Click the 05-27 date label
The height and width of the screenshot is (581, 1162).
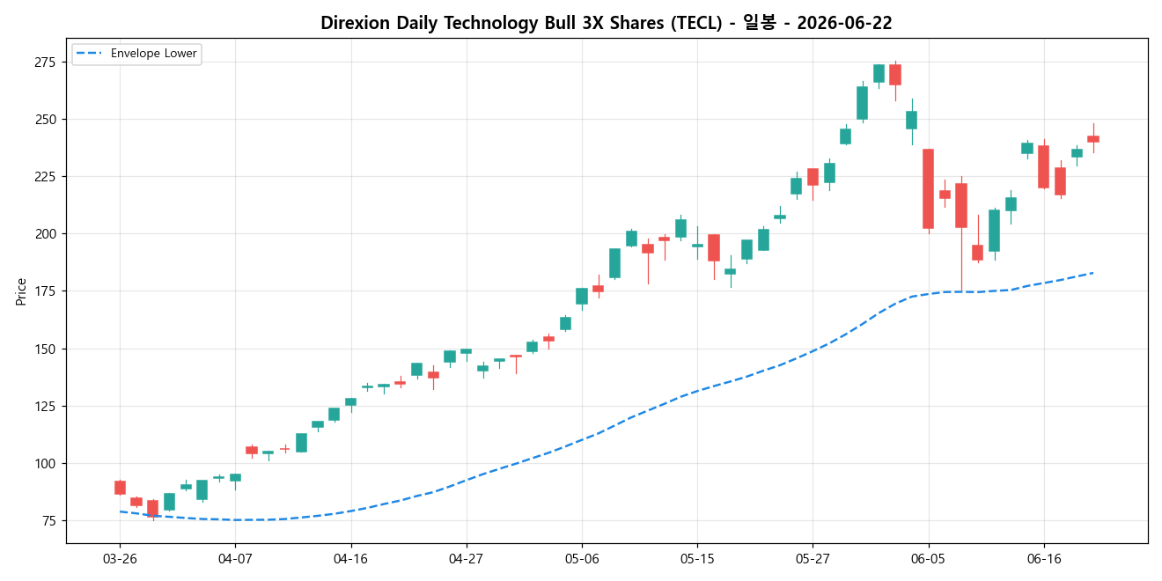pos(813,559)
